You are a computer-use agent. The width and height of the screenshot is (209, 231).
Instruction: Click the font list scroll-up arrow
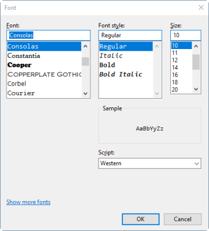85,46
